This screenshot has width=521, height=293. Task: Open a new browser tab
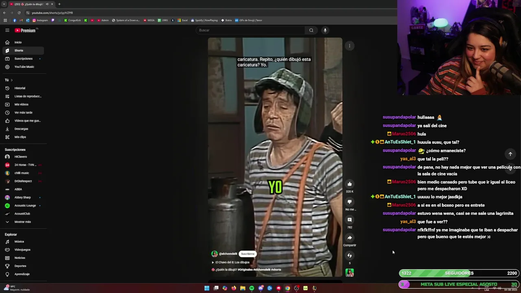[59, 4]
